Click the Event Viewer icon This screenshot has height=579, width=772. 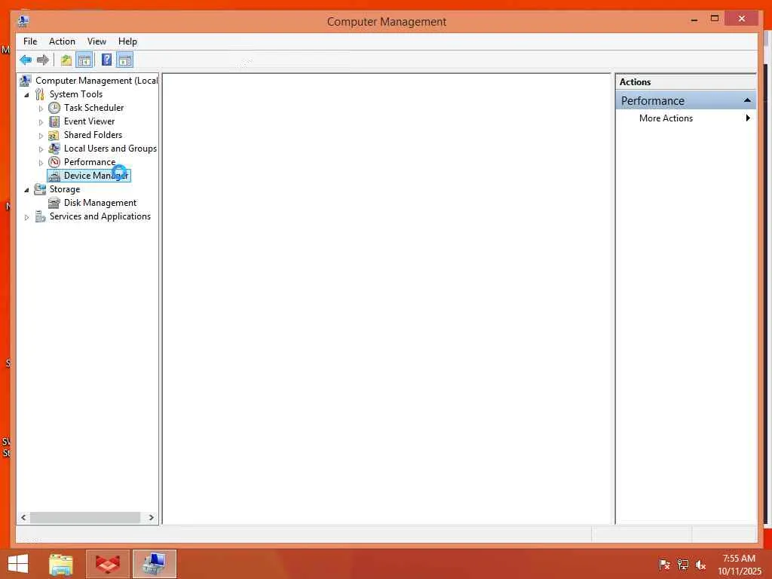[54, 121]
